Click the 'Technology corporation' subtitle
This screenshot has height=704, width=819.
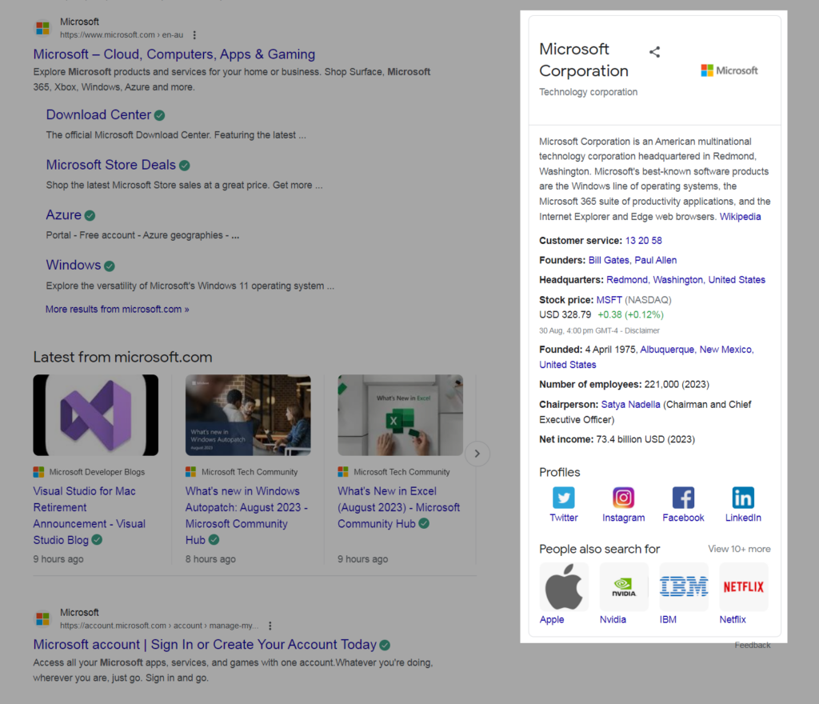coord(588,92)
